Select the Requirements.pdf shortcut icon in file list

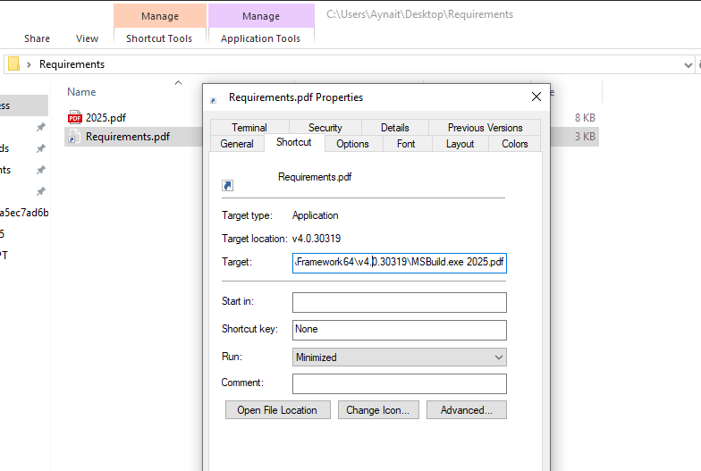75,137
